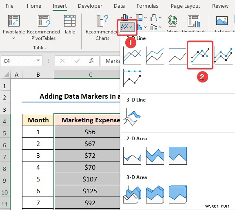This screenshot has height=210, width=235.
Task: Choose the 2-D 100% Stacked Area chart
Action: (177, 156)
